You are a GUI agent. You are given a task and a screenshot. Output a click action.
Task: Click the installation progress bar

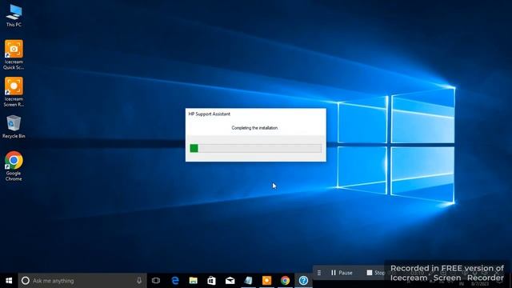256,148
